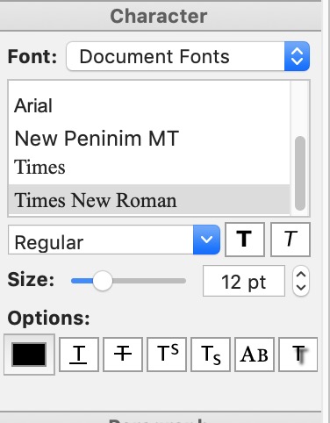Viewport: 330px width, 423px height.
Task: Apply superscript text option
Action: (167, 355)
